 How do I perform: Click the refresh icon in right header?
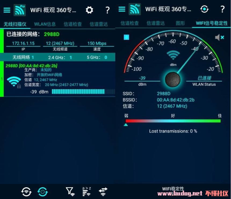pyautogui.click(x=204, y=9)
